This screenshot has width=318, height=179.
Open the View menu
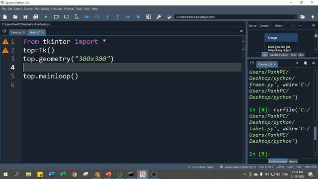[87, 9]
